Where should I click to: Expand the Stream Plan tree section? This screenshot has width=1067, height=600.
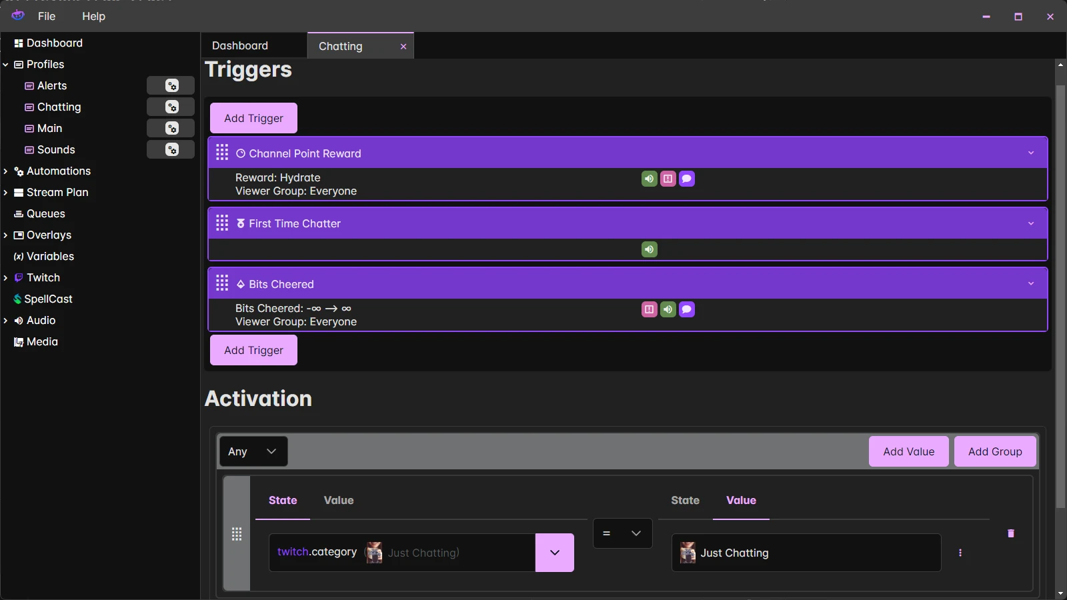5,193
